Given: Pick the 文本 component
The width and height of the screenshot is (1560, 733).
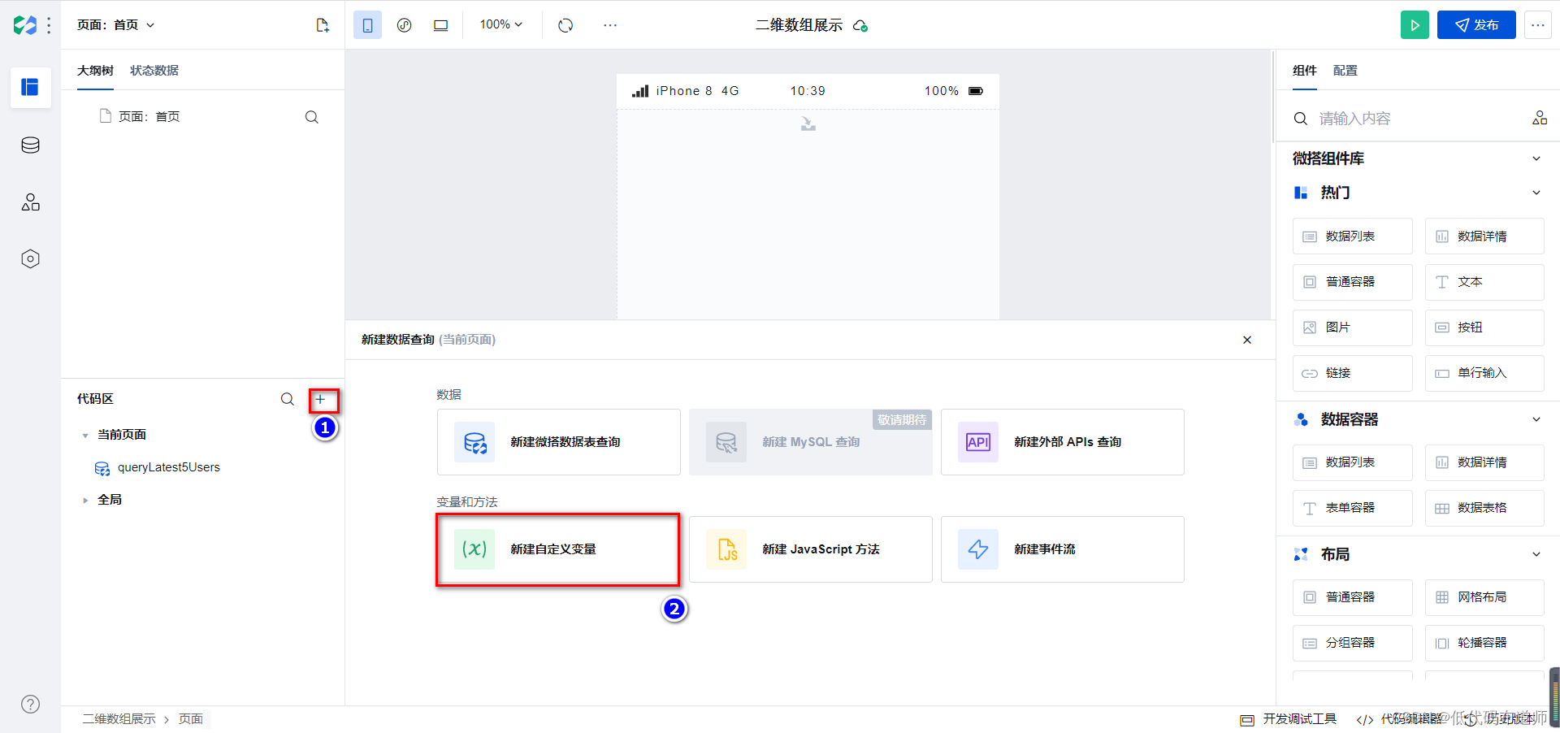Looking at the screenshot, I should tap(1484, 282).
